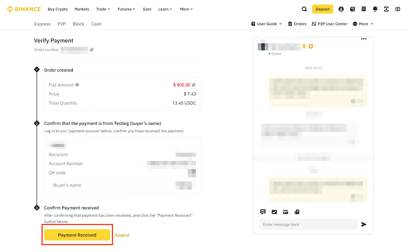Image resolution: width=408 pixels, height=252 pixels.
Task: Open the chat three-dots options menu
Action: 364,39
